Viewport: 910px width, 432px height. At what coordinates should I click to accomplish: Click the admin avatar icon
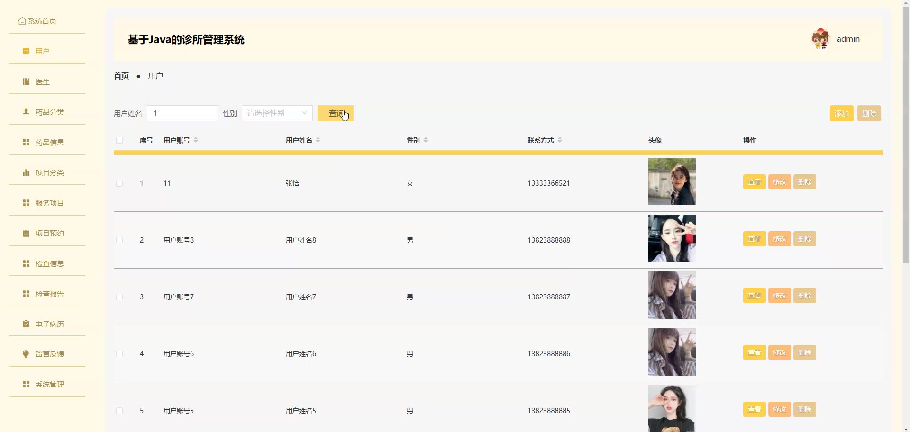(x=820, y=39)
